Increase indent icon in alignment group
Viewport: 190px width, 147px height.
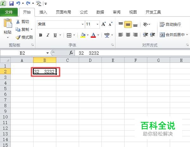pyautogui.click(x=152, y=35)
